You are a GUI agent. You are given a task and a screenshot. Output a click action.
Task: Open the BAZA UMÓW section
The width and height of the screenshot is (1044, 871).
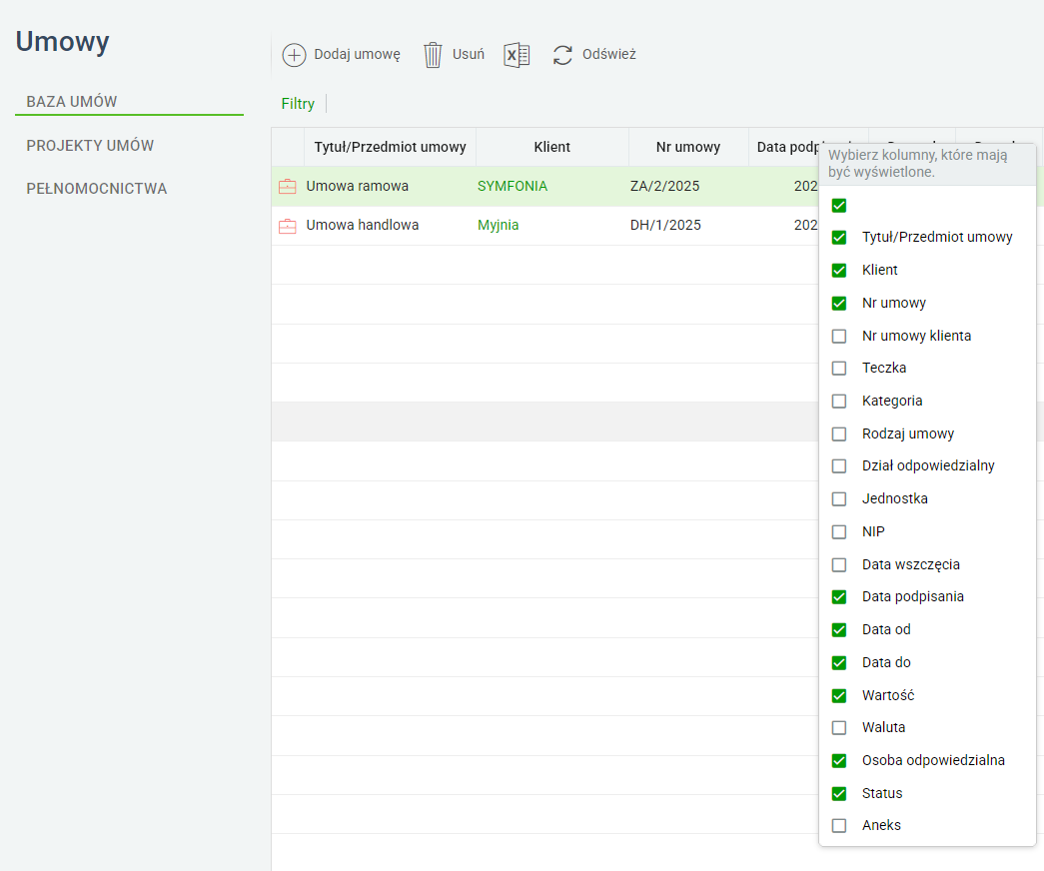click(x=71, y=102)
